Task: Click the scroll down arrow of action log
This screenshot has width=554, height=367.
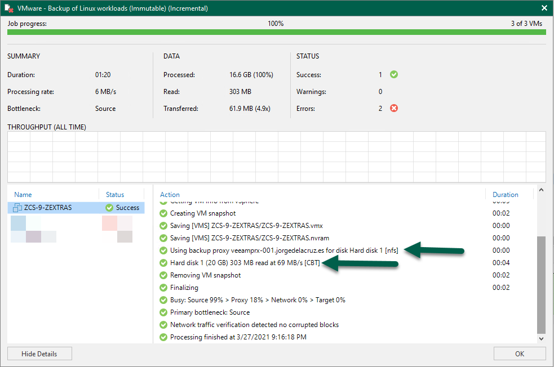Action: (x=541, y=338)
